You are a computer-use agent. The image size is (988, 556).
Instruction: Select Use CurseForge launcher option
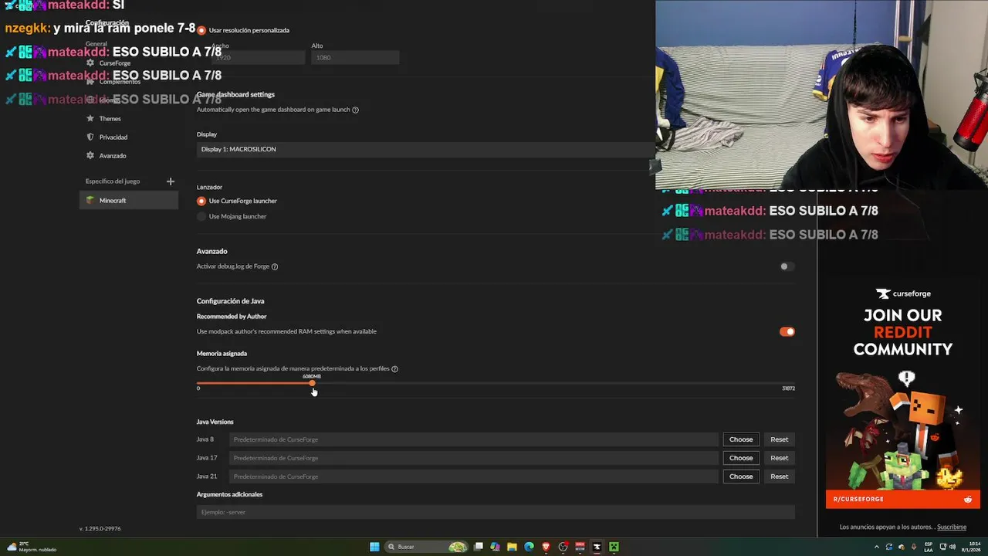pyautogui.click(x=201, y=201)
